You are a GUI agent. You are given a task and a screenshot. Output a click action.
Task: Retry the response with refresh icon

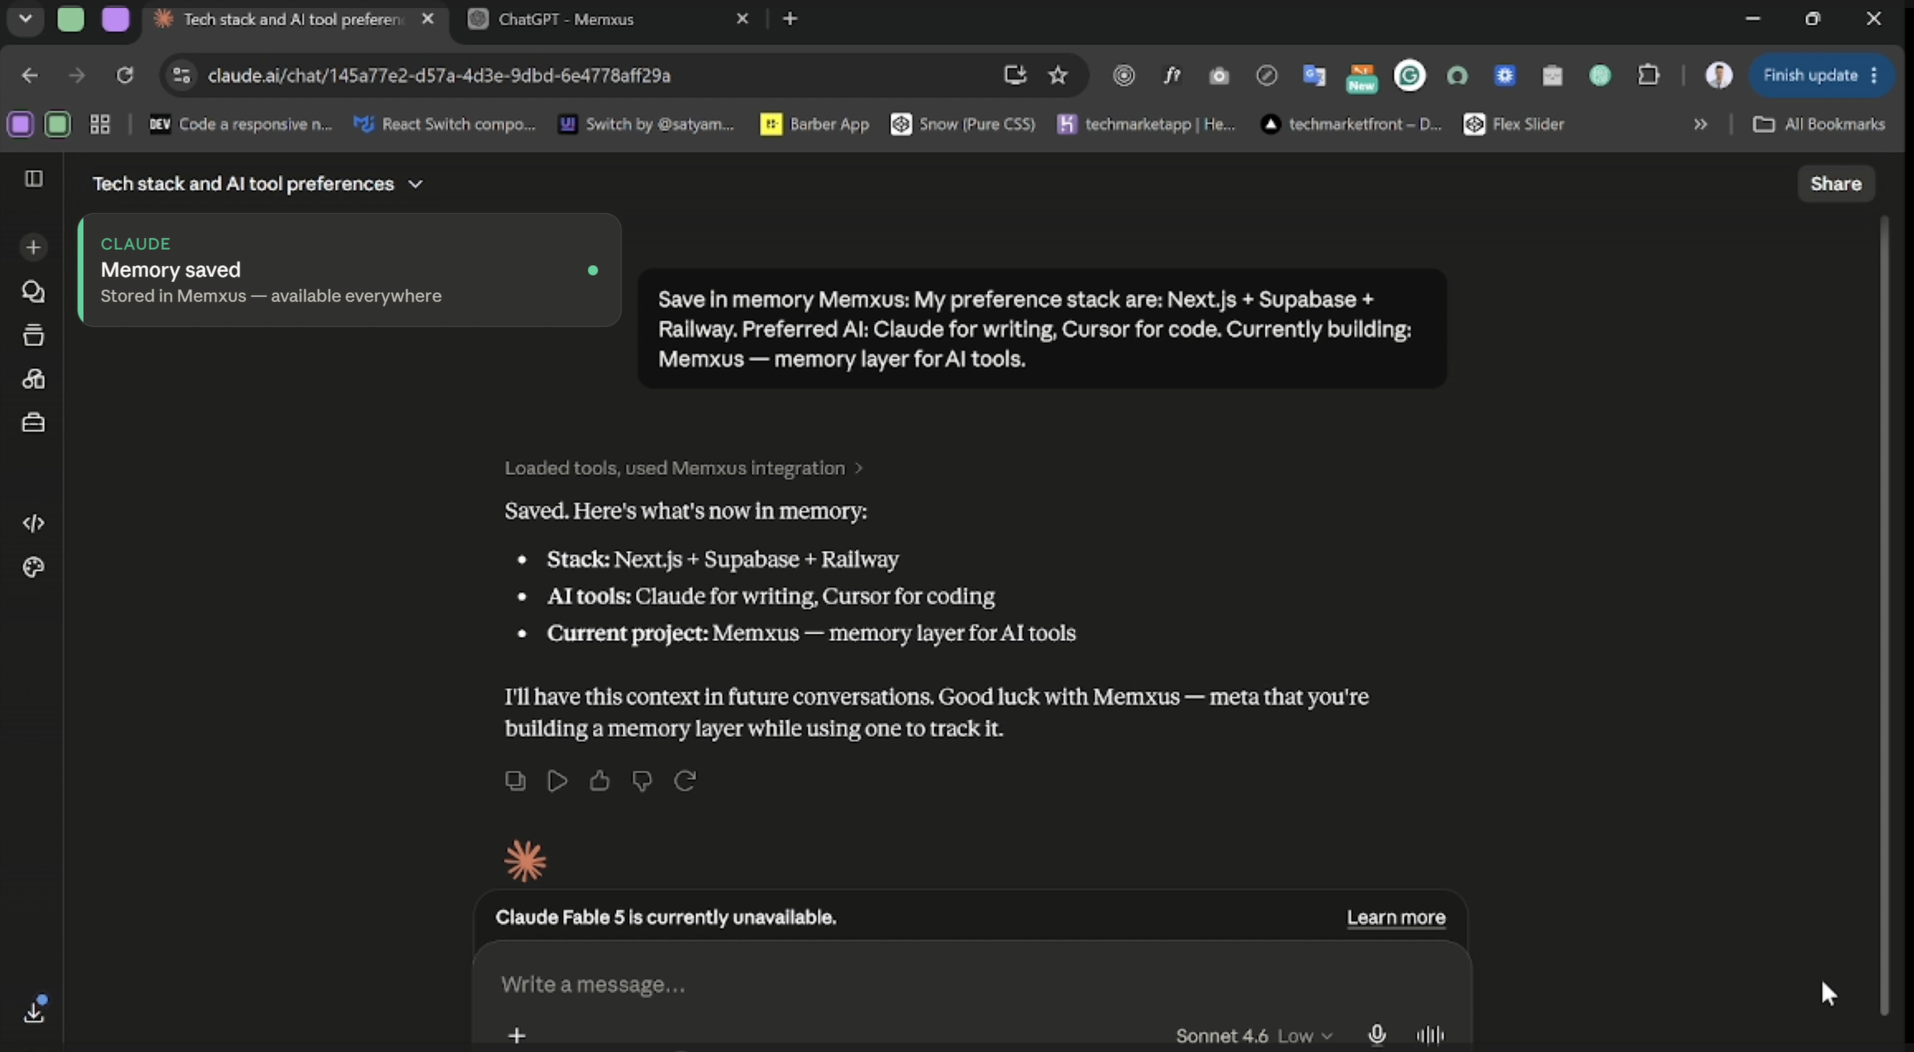click(x=685, y=781)
